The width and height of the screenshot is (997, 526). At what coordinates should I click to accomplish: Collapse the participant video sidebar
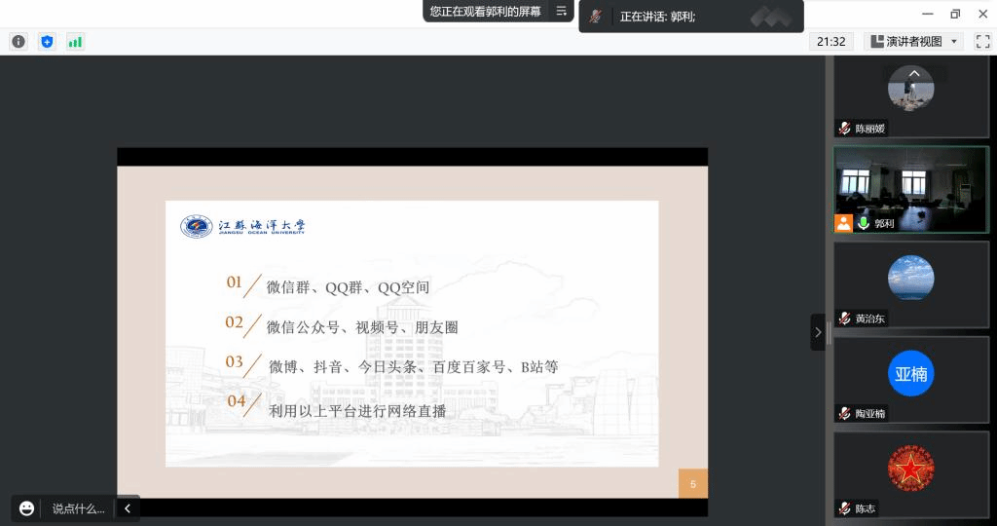point(818,332)
